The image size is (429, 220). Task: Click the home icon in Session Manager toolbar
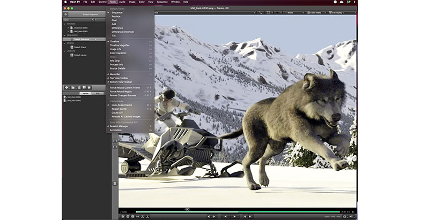coord(89,87)
